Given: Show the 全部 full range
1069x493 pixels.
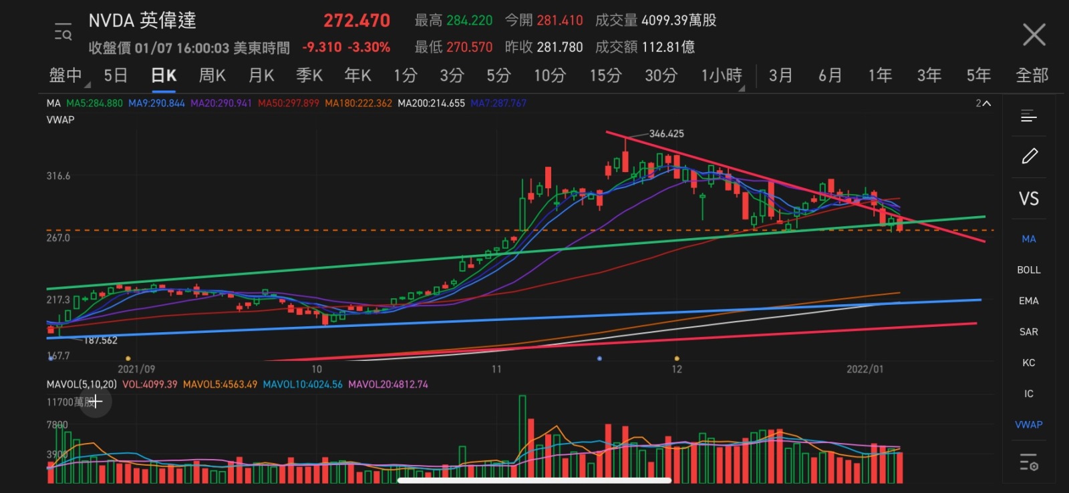Looking at the screenshot, I should pyautogui.click(x=1032, y=75).
